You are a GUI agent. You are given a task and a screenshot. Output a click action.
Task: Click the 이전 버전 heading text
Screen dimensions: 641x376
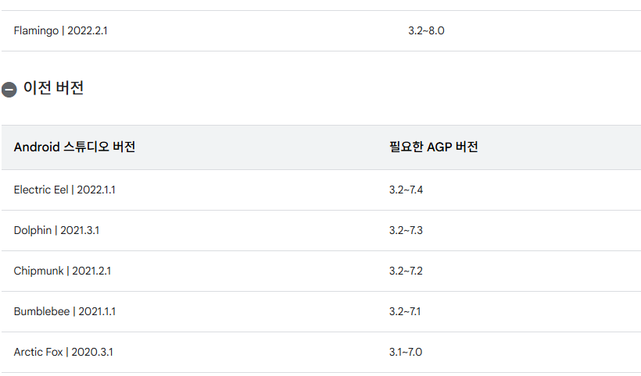pyautogui.click(x=54, y=87)
